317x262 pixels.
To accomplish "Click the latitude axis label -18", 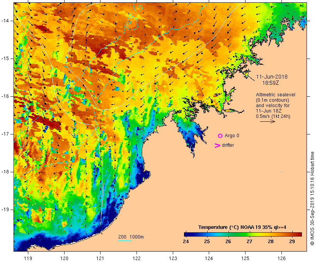I will [5, 172].
